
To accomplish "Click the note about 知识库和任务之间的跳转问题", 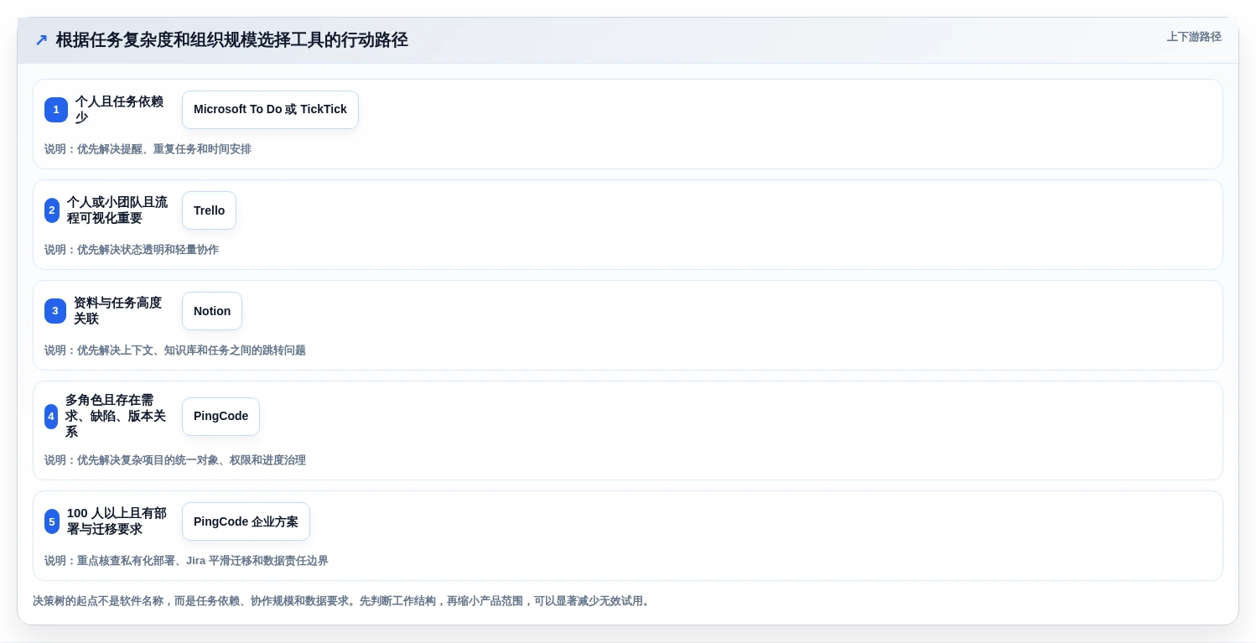I will coord(175,350).
